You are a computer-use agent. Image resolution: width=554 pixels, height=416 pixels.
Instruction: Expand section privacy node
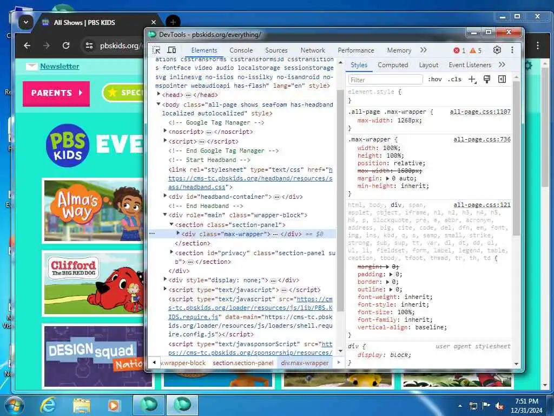[172, 252]
